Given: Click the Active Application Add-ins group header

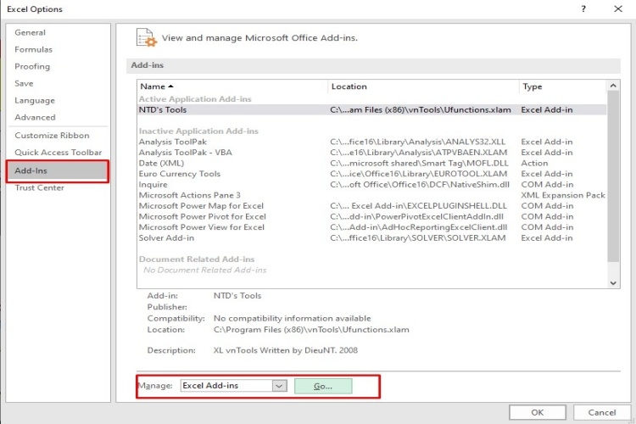Looking at the screenshot, I should pos(195,99).
